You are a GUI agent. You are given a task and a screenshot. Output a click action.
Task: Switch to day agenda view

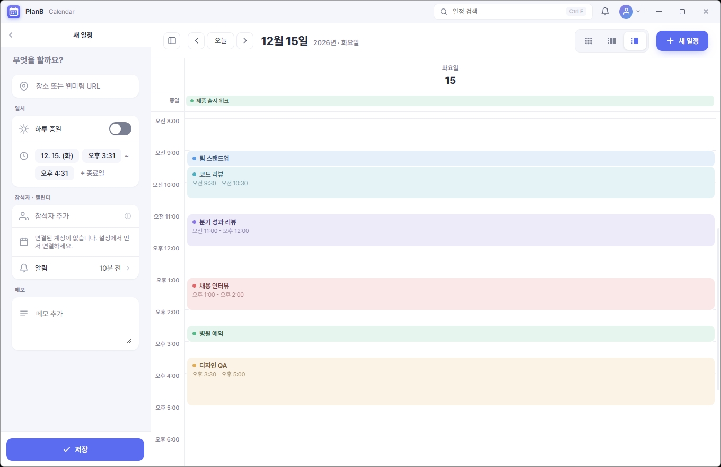pyautogui.click(x=635, y=41)
